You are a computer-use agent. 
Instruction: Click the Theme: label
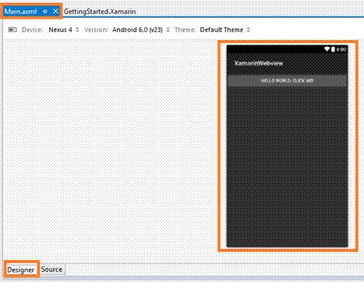(x=185, y=30)
